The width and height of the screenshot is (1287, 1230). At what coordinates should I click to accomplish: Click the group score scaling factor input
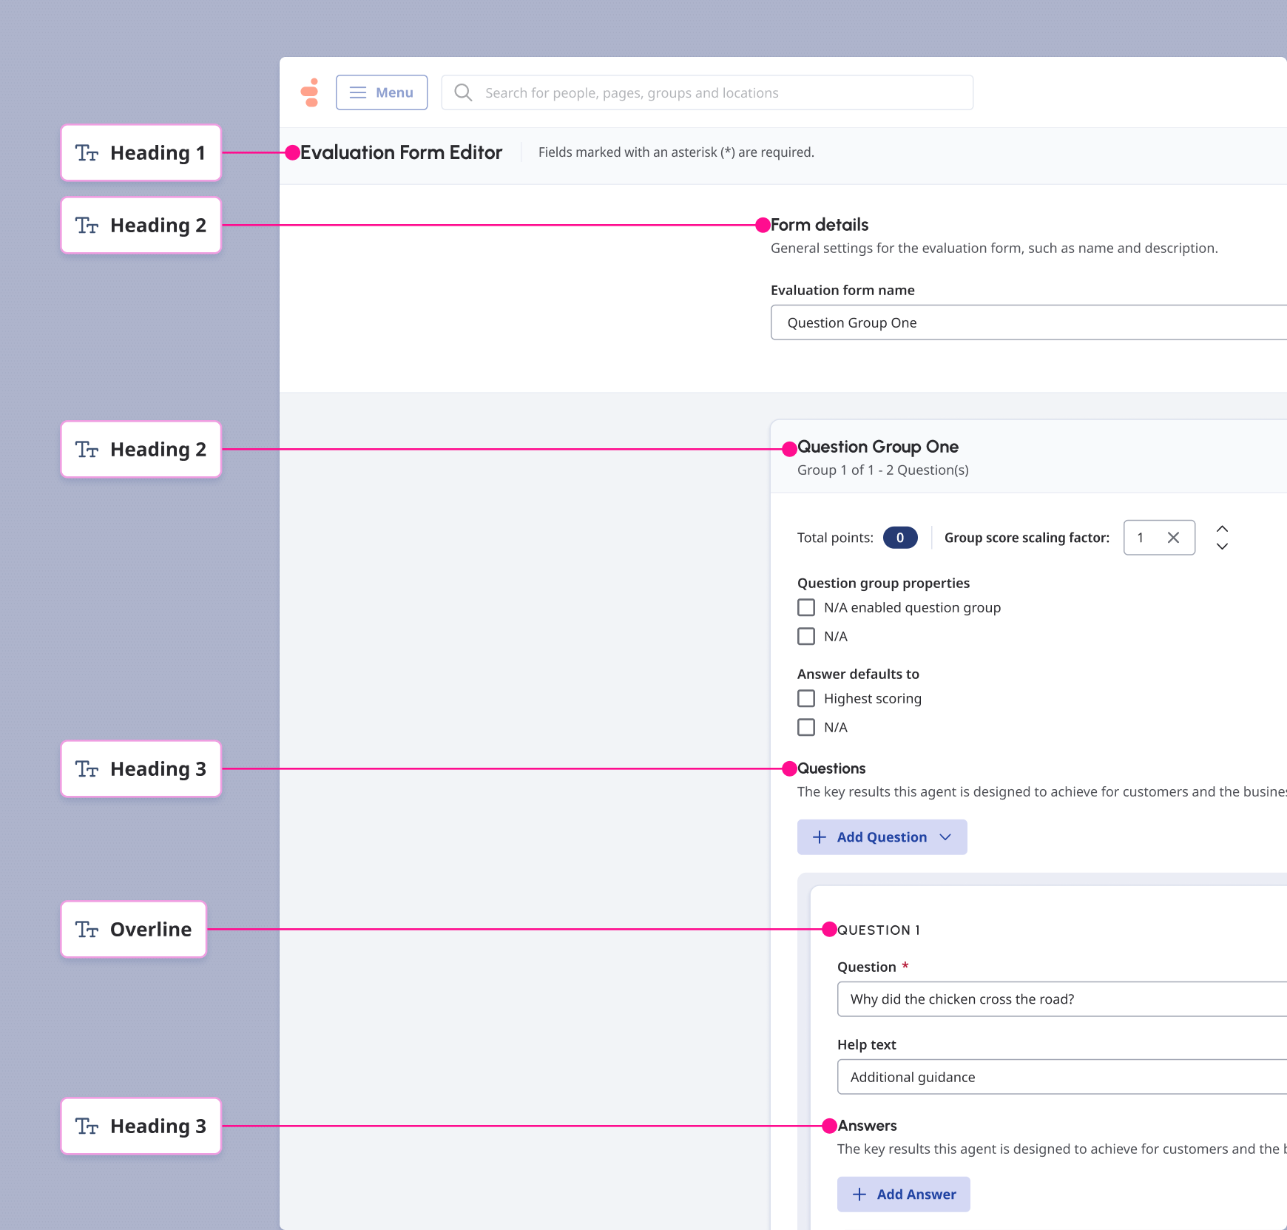tap(1159, 538)
